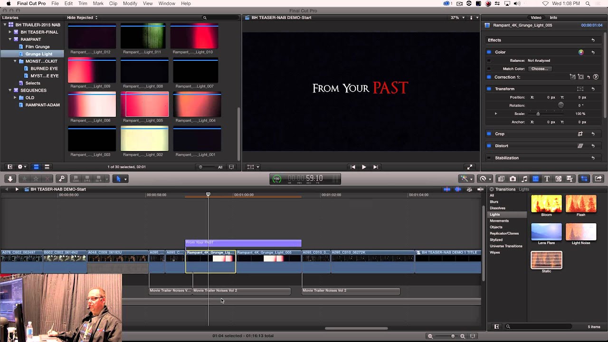608x342 pixels.
Task: Toggle the Balance checkbox
Action: [x=489, y=60]
